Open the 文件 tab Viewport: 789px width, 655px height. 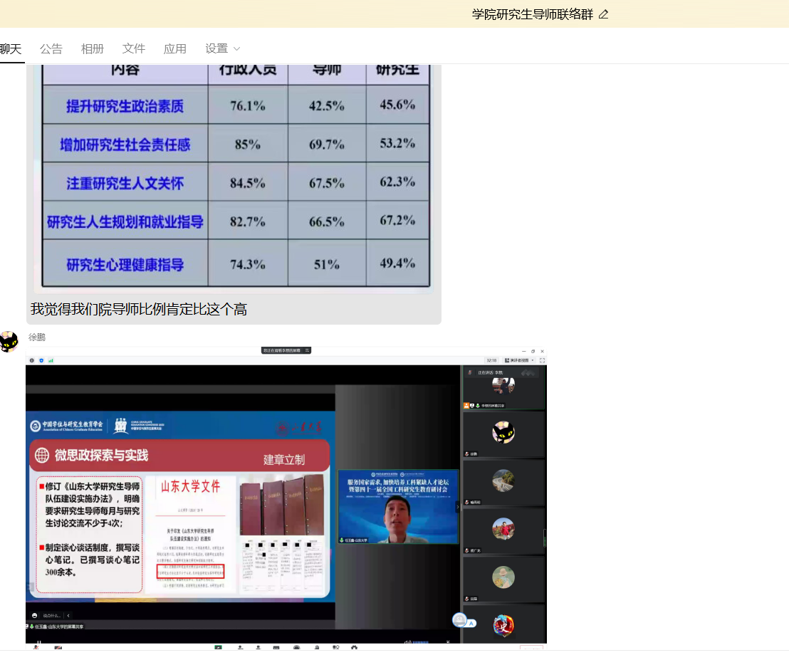click(134, 48)
